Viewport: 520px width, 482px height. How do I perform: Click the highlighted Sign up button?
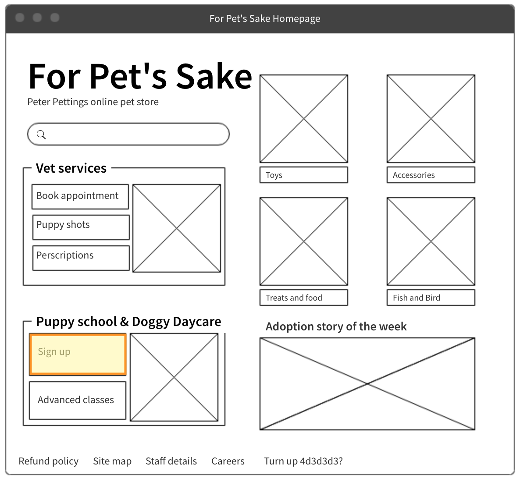(x=78, y=354)
